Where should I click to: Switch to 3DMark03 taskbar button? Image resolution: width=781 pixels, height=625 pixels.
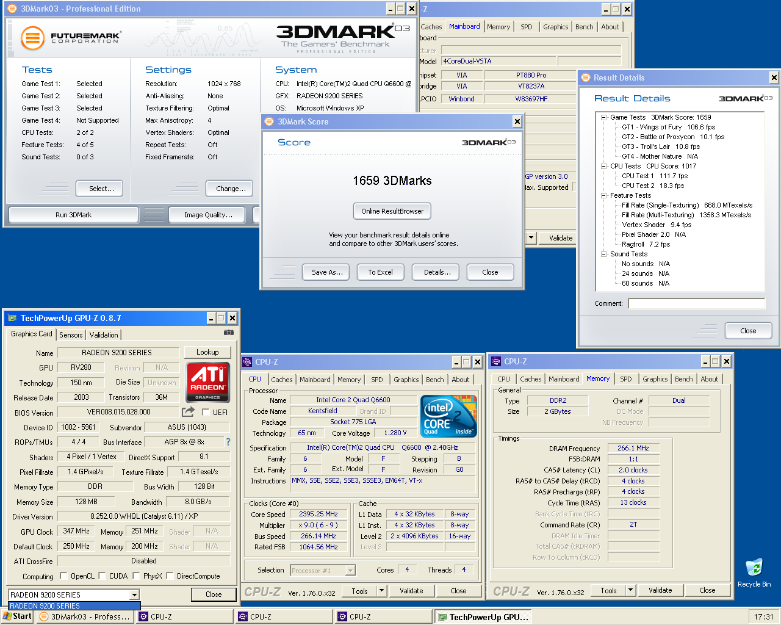[x=84, y=617]
